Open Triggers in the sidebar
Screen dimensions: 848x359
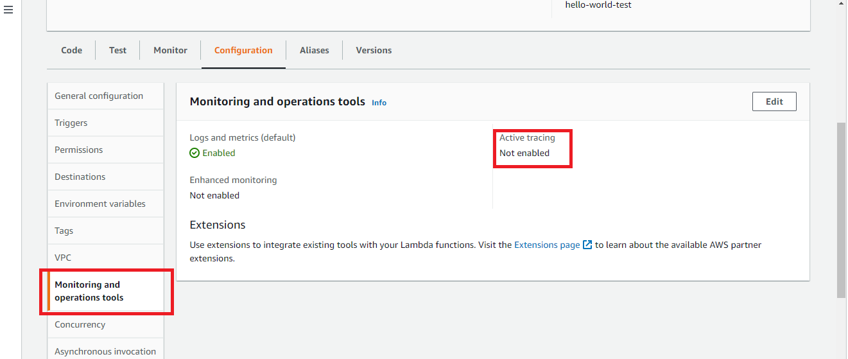click(71, 123)
